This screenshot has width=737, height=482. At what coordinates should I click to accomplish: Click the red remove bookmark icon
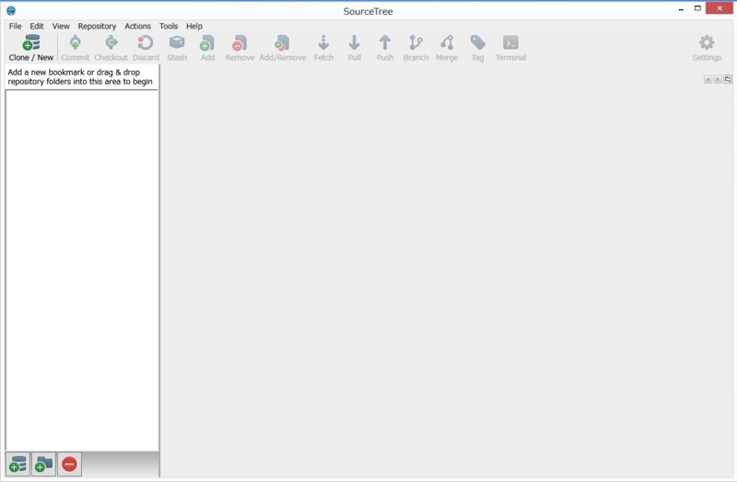point(70,464)
